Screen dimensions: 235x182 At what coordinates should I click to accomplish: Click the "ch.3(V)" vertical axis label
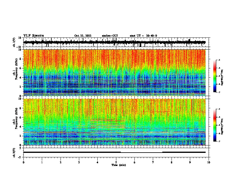[14, 153]
